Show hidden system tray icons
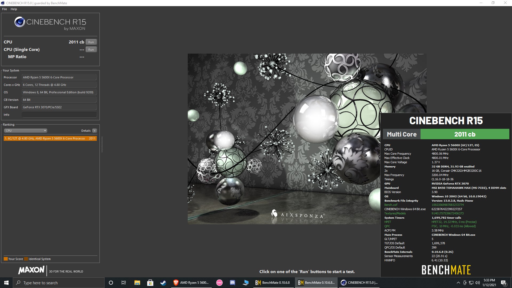 (x=458, y=283)
